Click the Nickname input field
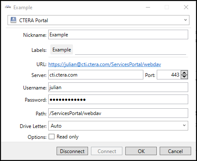The height and width of the screenshot is (161, 197). 118,35
